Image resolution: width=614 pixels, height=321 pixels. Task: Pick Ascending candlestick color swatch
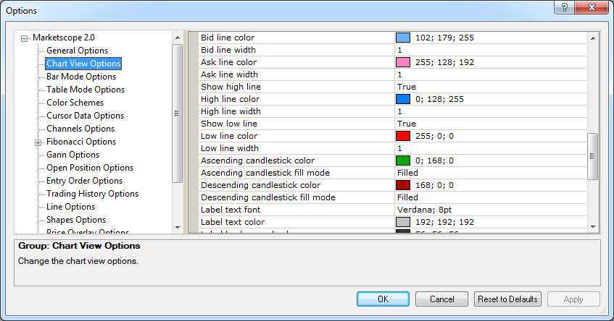403,160
